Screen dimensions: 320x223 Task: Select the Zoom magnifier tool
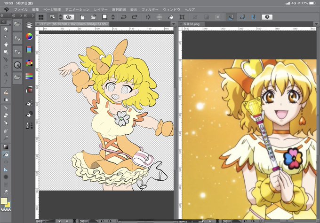pyautogui.click(x=6, y=30)
